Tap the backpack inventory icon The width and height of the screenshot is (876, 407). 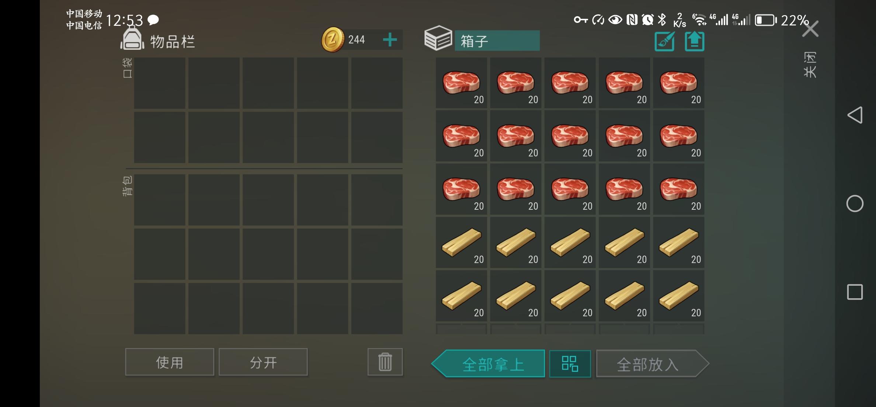click(132, 39)
